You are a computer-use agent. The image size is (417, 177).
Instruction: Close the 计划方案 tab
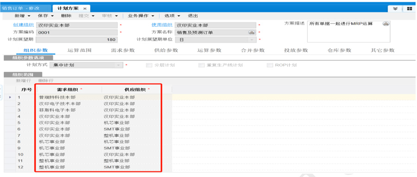pyautogui.click(x=85, y=9)
